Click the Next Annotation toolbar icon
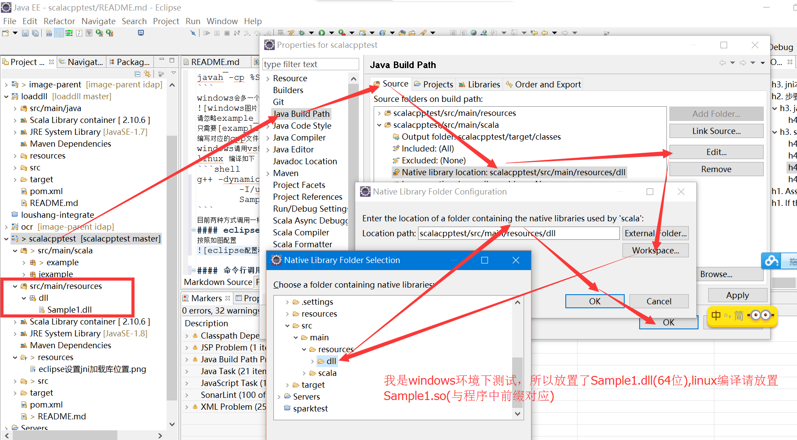797x440 pixels. [x=494, y=32]
